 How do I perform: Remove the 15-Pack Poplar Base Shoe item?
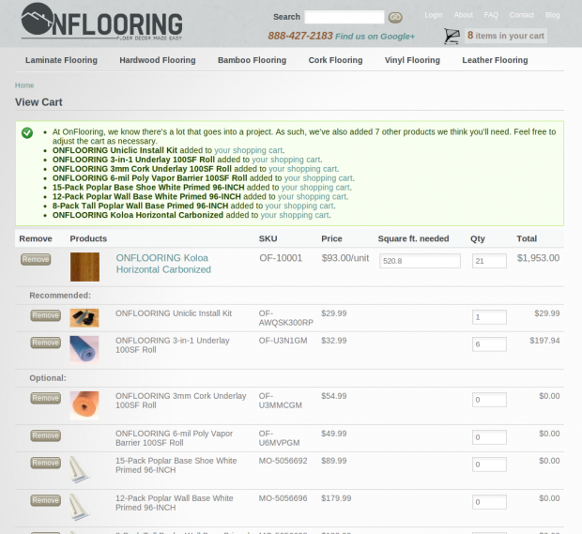[x=46, y=463]
